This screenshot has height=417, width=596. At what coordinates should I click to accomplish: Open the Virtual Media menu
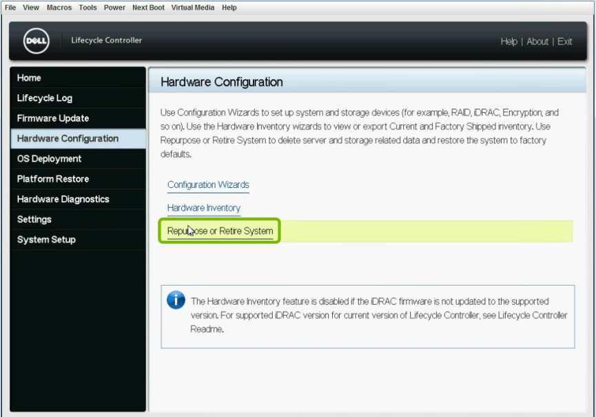pyautogui.click(x=192, y=8)
